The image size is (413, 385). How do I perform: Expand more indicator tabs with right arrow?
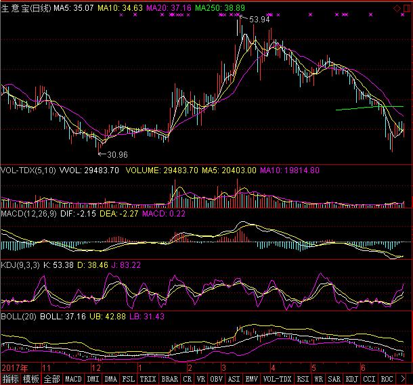click(x=403, y=379)
